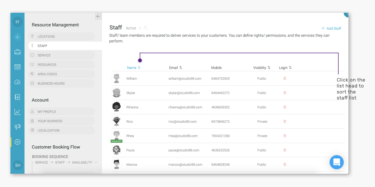
Task: Select the Staff menu item
Action: click(65, 46)
